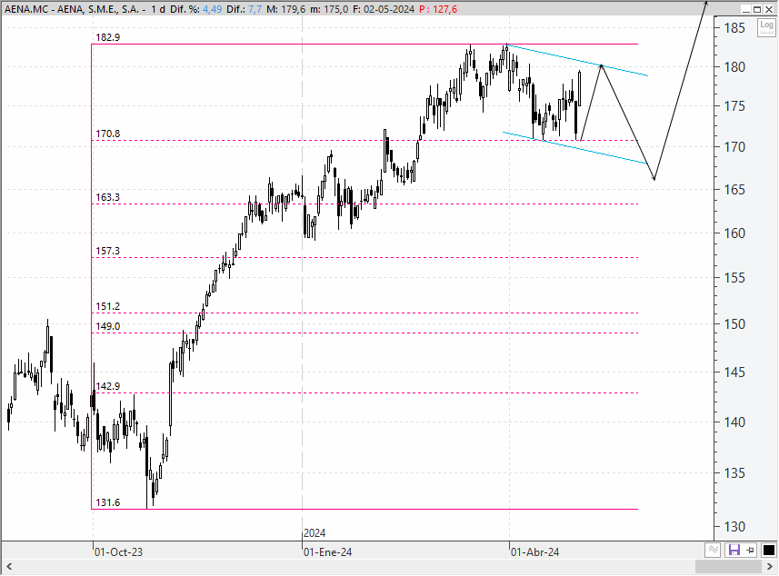The image size is (779, 576).
Task: Close the AENA.MC chart window
Action: (x=769, y=9)
